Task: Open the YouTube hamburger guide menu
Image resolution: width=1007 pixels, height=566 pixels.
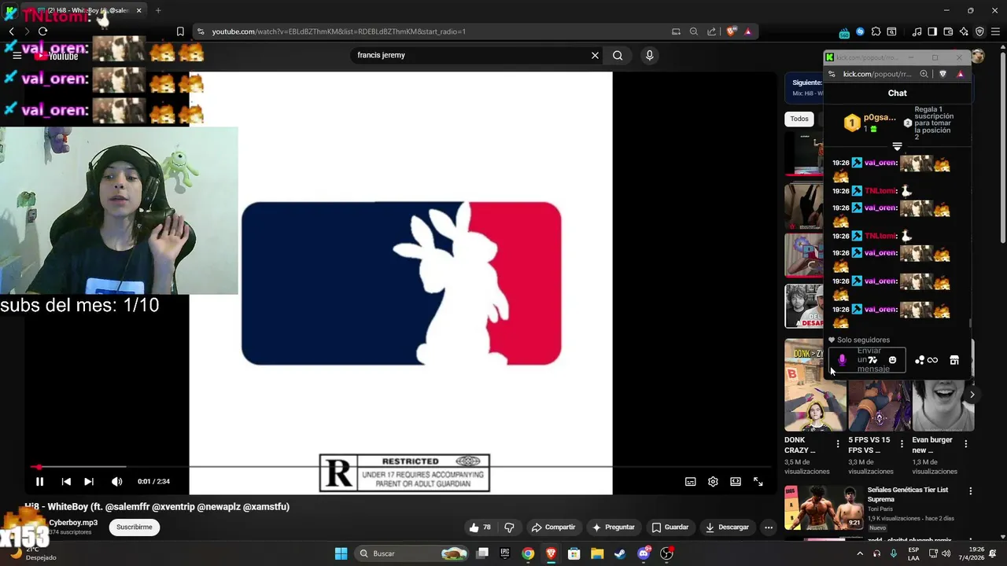Action: [17, 56]
